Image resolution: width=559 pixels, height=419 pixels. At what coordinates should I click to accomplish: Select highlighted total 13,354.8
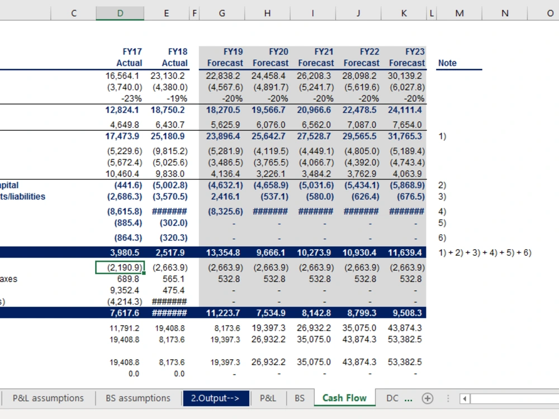pos(223,253)
